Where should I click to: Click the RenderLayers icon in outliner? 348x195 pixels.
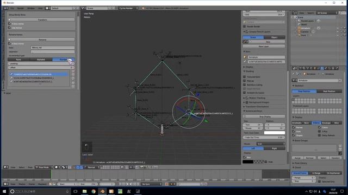[x=299, y=21]
